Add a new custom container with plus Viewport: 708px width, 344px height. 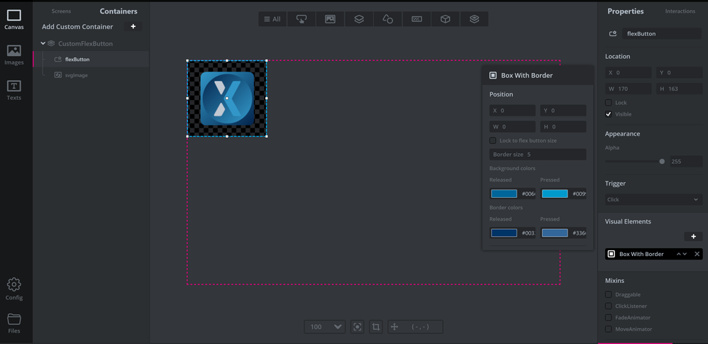(133, 27)
